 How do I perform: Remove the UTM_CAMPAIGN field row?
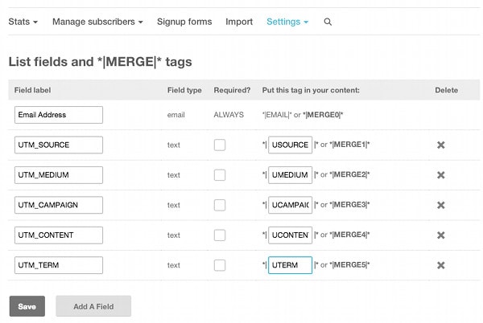[441, 205]
